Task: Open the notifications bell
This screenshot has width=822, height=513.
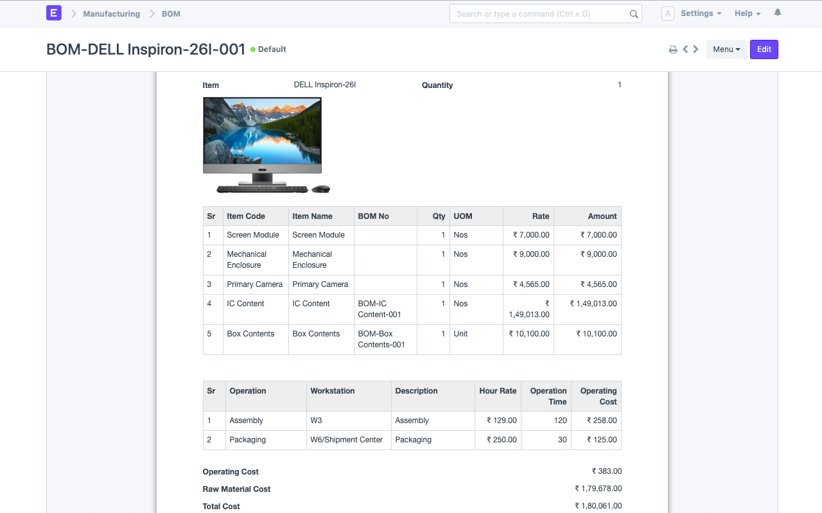Action: 778,13
